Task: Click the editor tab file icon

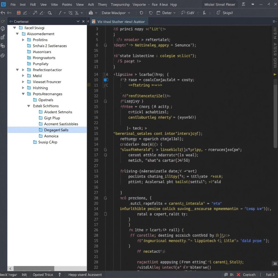Action: coord(93,22)
